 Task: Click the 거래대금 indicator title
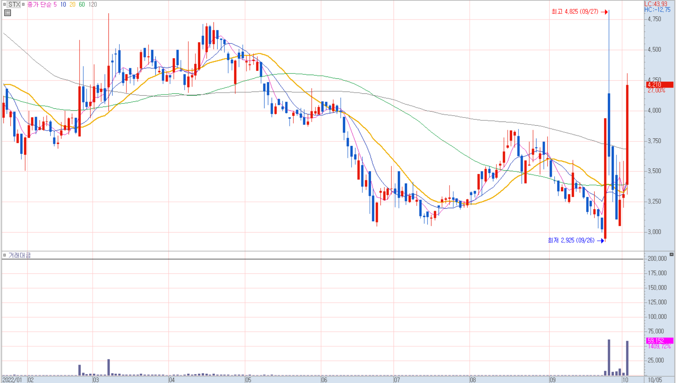(x=20, y=255)
